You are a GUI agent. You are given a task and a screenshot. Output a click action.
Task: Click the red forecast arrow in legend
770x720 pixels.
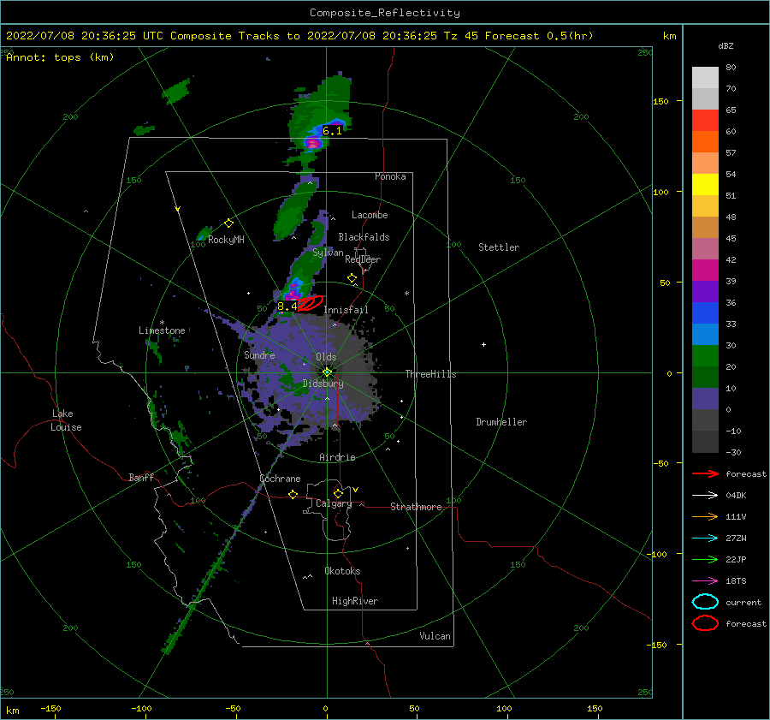pyautogui.click(x=705, y=473)
